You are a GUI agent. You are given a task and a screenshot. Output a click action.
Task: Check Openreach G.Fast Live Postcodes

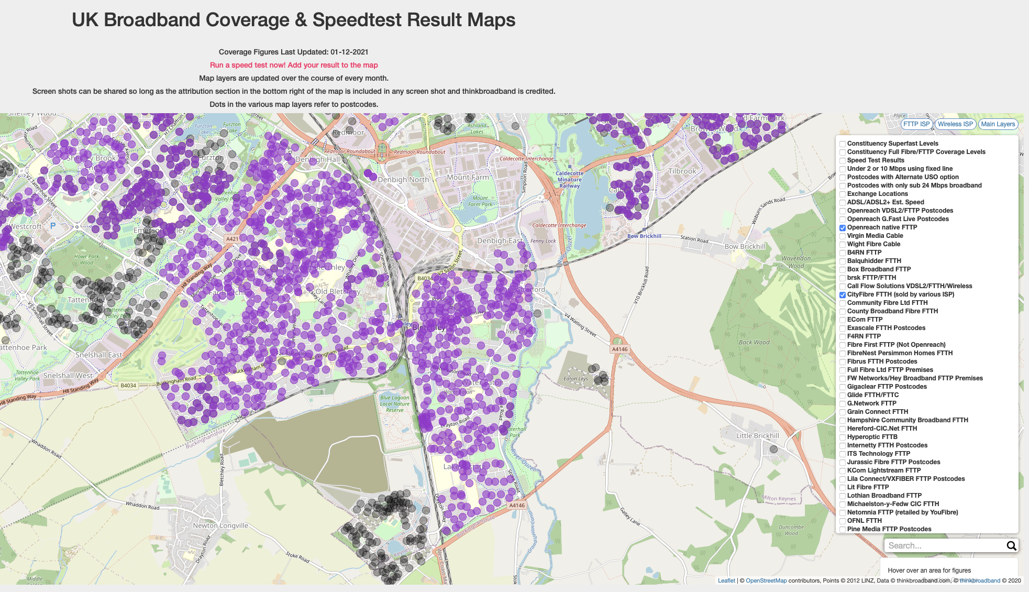[x=843, y=219]
